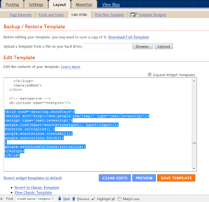Click the b:include name='nextprev' code line
This screenshot has height=202, width=209.
[40, 103]
